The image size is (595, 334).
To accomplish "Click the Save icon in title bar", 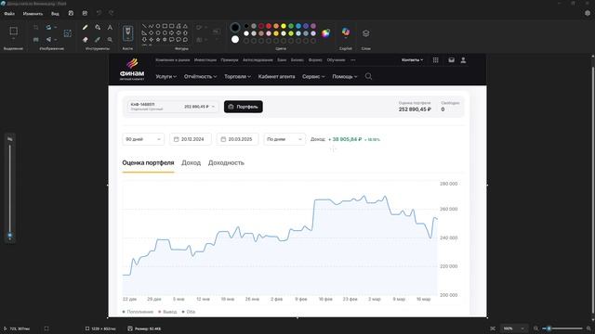I will tap(71, 13).
